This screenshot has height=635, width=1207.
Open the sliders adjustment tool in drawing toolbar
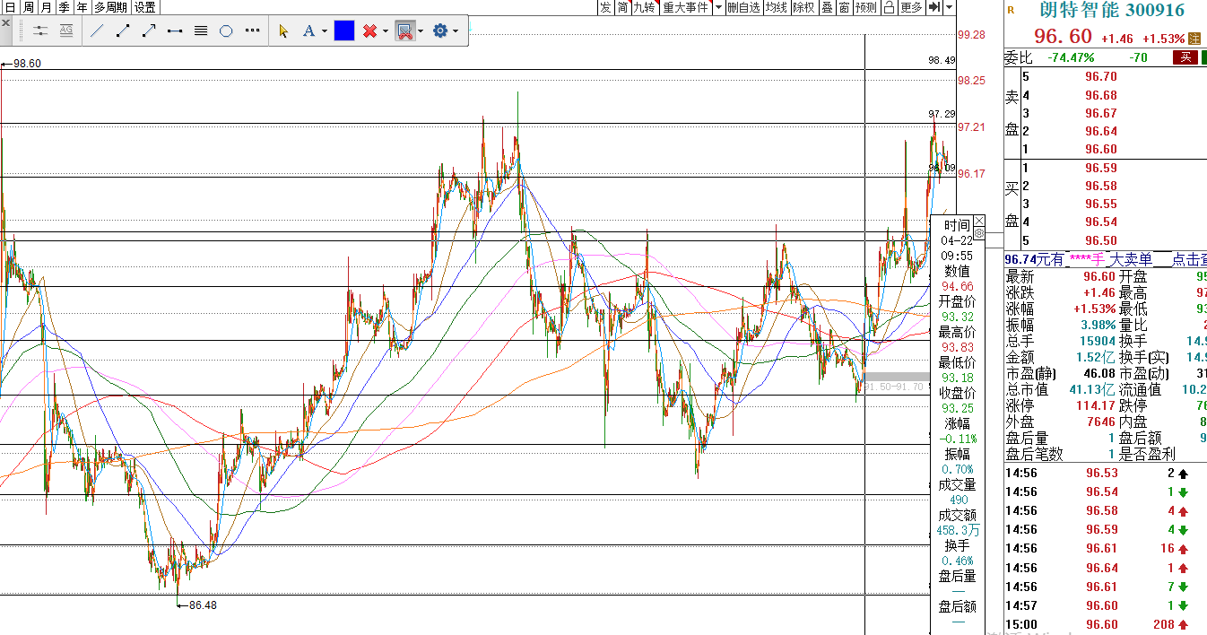coord(40,30)
